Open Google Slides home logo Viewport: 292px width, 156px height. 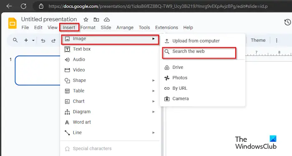click(13, 23)
